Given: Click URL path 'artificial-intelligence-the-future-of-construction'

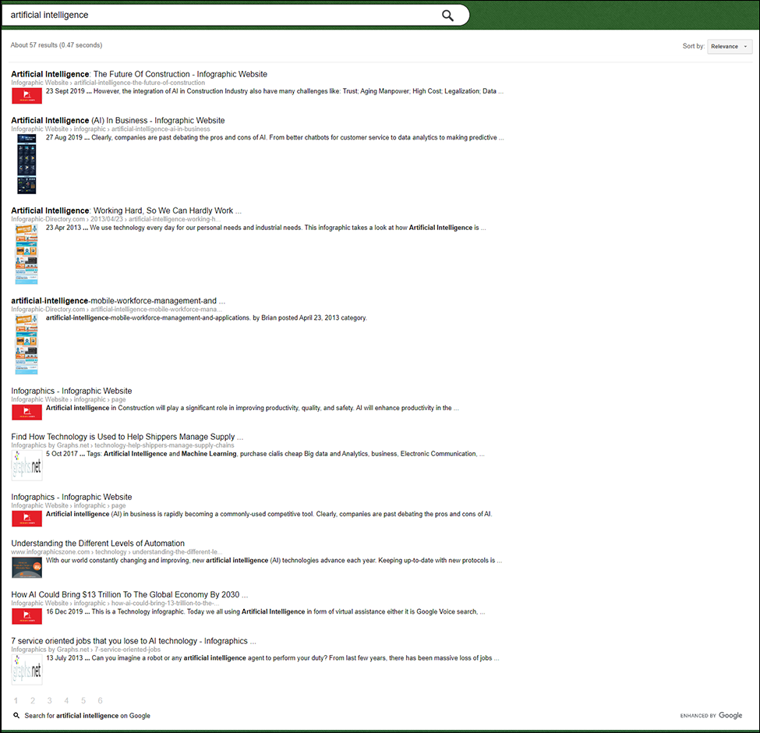Looking at the screenshot, I should pyautogui.click(x=140, y=83).
